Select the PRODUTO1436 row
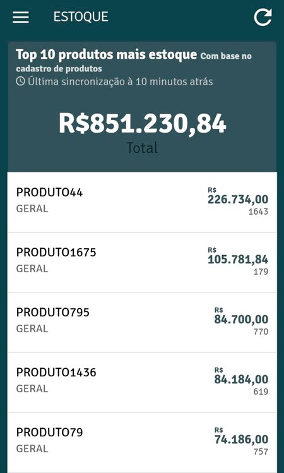 [x=142, y=382]
